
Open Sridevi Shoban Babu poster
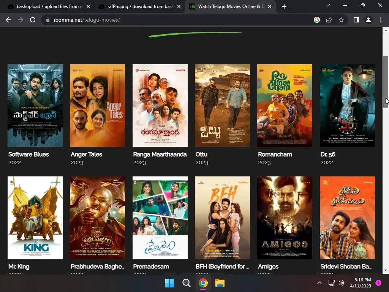(x=347, y=218)
